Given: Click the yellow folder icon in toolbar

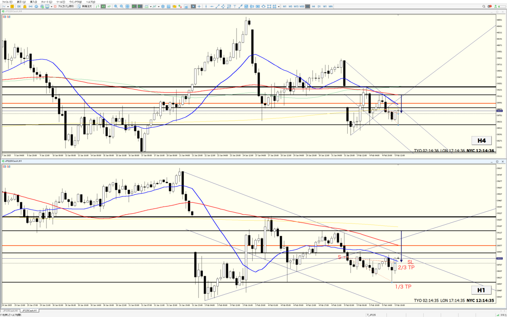Looking at the screenshot, I should 174,6.
